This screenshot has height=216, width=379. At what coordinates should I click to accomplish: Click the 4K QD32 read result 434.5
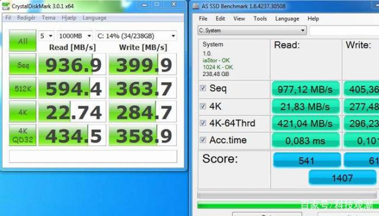pos(72,135)
